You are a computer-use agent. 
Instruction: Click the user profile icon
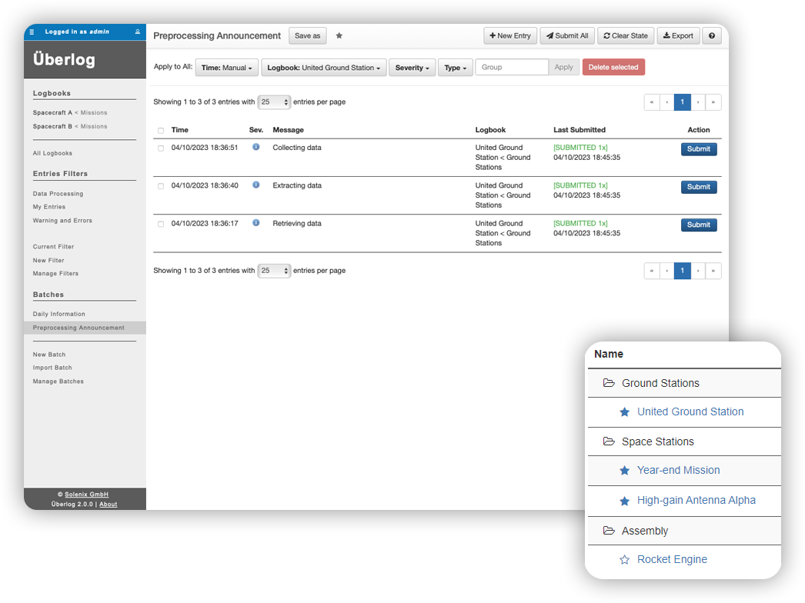(138, 32)
